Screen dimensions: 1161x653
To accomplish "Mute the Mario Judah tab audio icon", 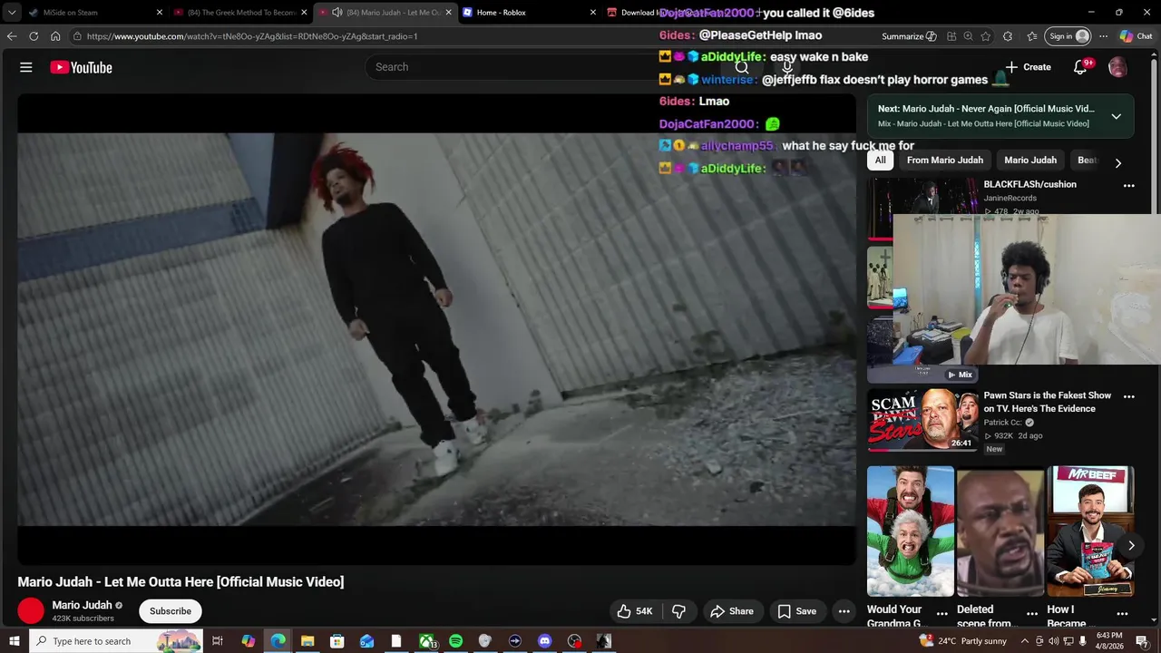I will pyautogui.click(x=337, y=13).
